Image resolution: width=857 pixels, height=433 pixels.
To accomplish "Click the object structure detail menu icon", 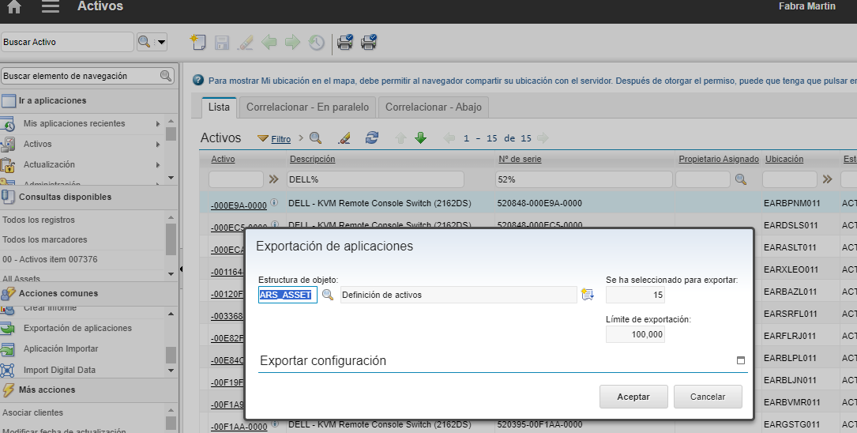I will pyautogui.click(x=588, y=294).
